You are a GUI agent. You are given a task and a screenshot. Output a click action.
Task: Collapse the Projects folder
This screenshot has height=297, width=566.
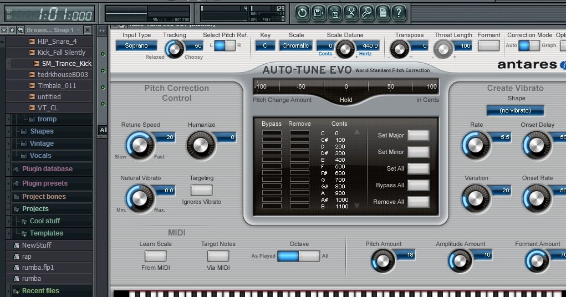35,208
